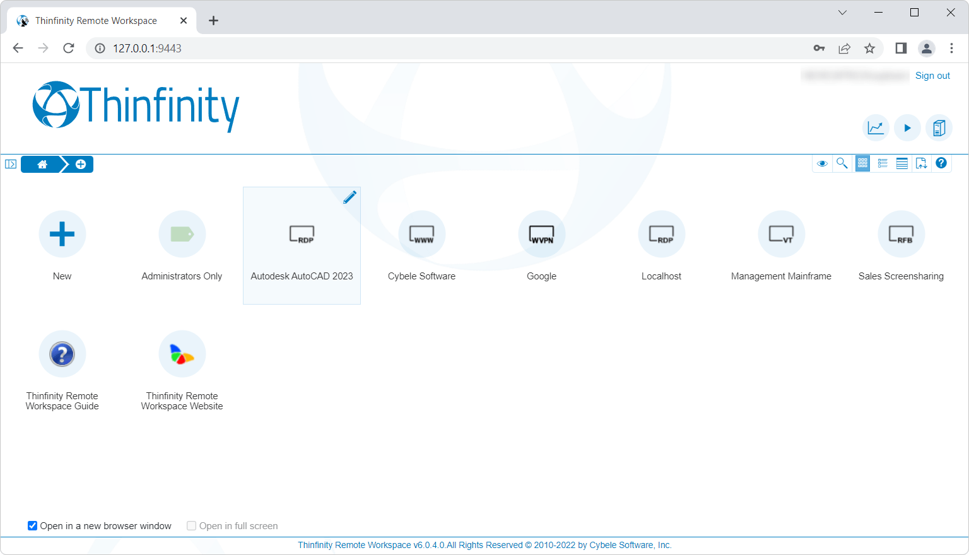The width and height of the screenshot is (969, 555).
Task: Click the magnifying glass search icon
Action: [842, 163]
